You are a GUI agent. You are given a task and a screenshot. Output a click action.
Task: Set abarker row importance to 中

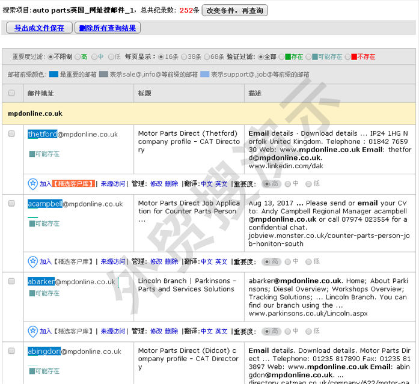click(287, 331)
